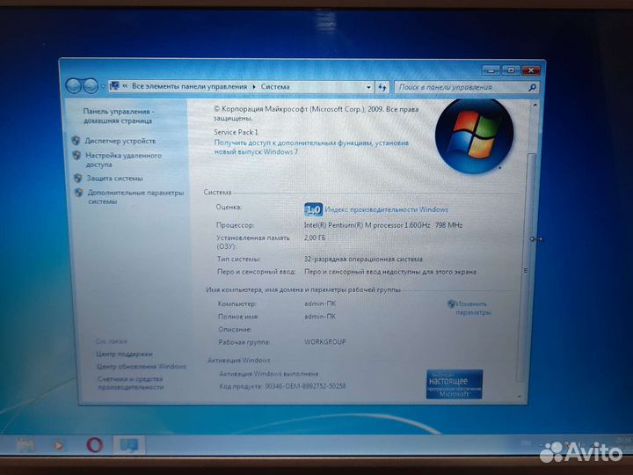Image resolution: width=633 pixels, height=475 pixels.
Task: Open 'Центр обновления Windows' link
Action: pos(142,367)
